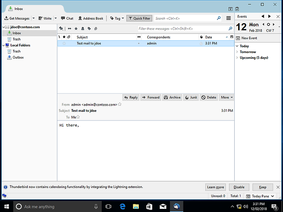Filter to show only starred messages
Image resolution: width=283 pixels, height=212 pixels.
[76, 29]
